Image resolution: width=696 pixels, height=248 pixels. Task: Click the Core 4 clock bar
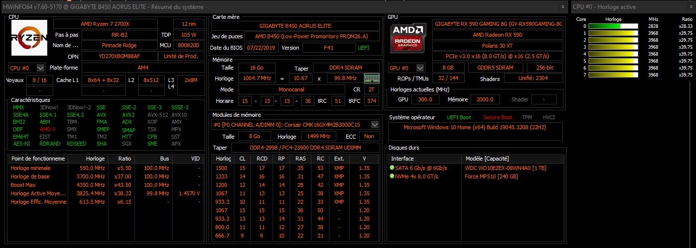coord(614,54)
